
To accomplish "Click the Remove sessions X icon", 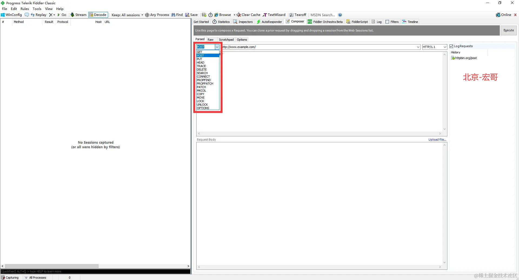I will (51, 15).
